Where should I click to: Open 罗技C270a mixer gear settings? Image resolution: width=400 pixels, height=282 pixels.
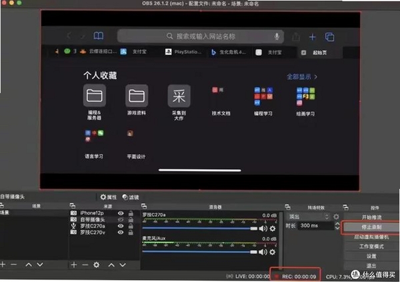tap(273, 229)
